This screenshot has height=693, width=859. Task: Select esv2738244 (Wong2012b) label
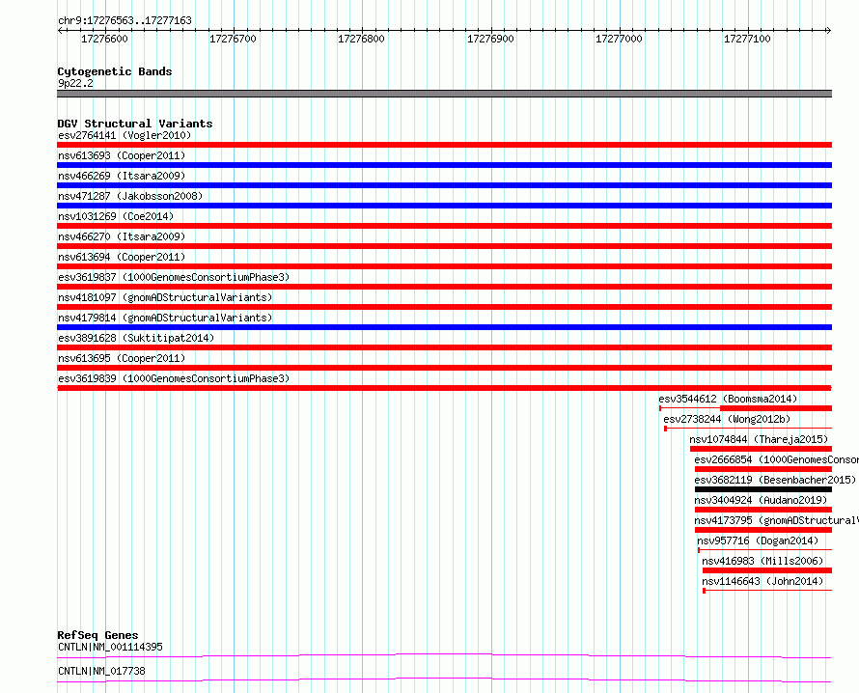click(x=727, y=419)
